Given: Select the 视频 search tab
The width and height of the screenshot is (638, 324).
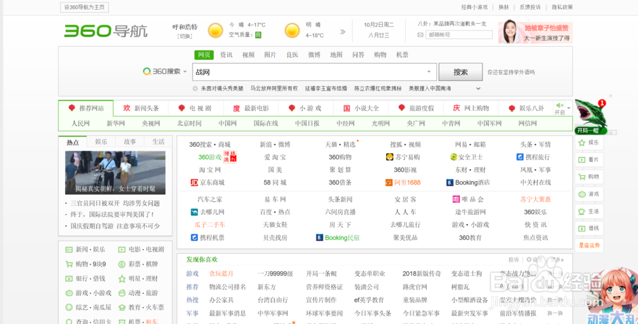Looking at the screenshot, I should [248, 55].
